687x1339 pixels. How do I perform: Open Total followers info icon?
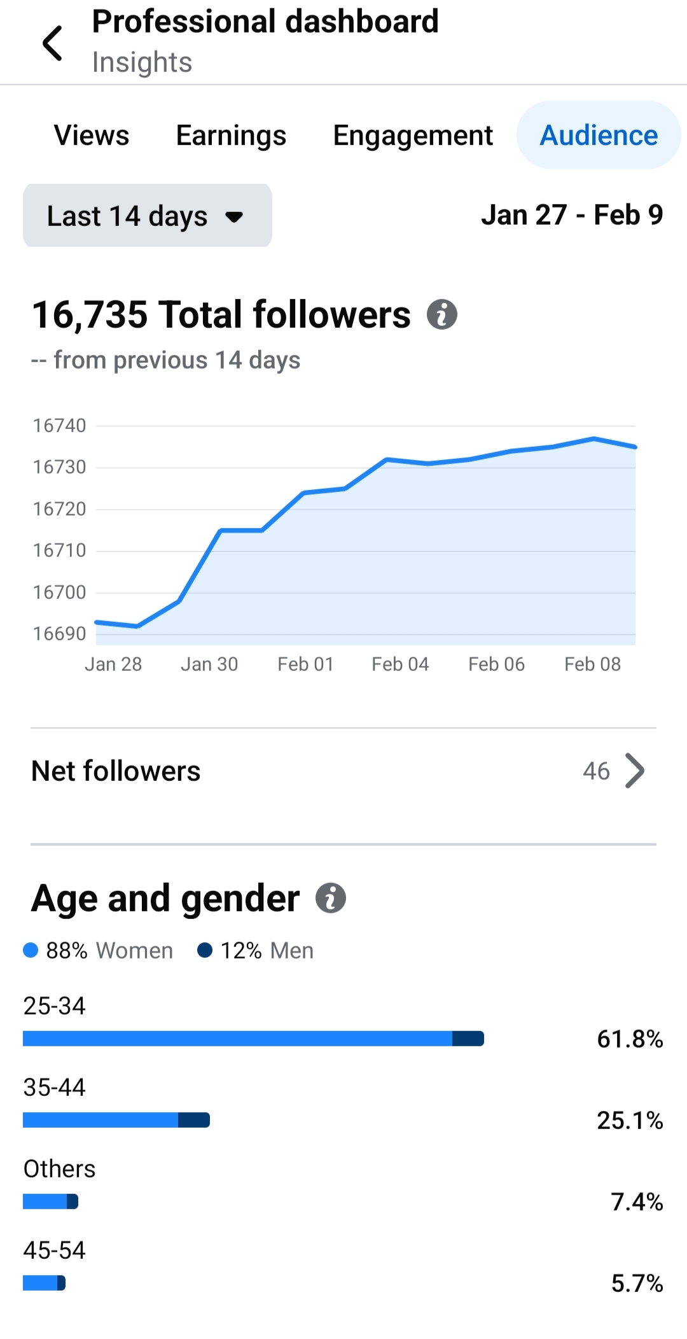click(x=442, y=314)
